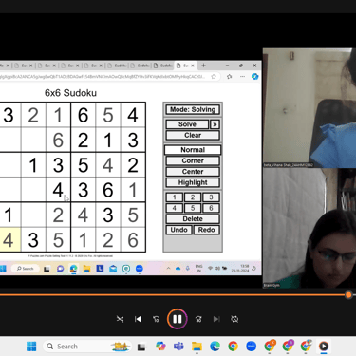The height and width of the screenshot is (356, 356).
Task: Click the Clear button
Action: click(x=193, y=135)
